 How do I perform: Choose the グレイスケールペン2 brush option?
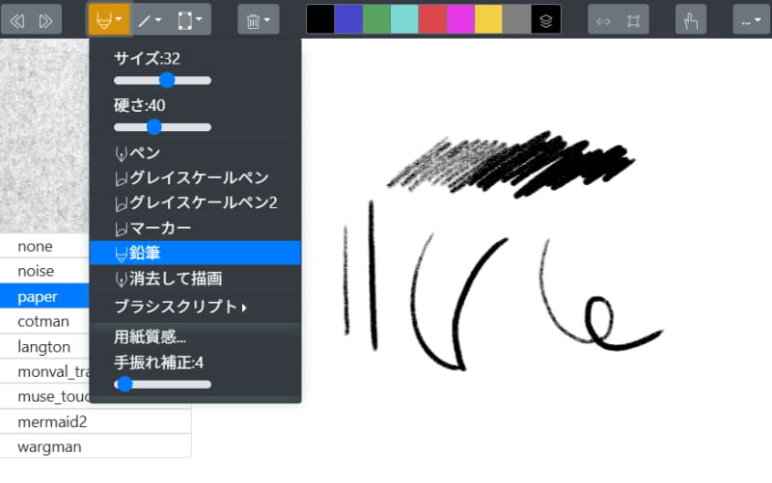coord(195,202)
